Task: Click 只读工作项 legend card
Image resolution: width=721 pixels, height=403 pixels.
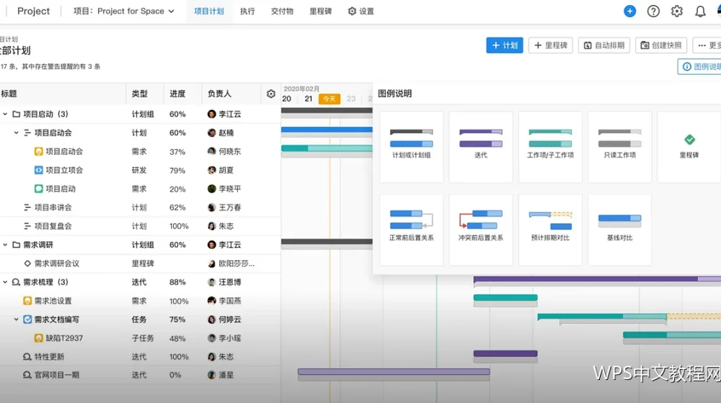Action: pos(619,147)
